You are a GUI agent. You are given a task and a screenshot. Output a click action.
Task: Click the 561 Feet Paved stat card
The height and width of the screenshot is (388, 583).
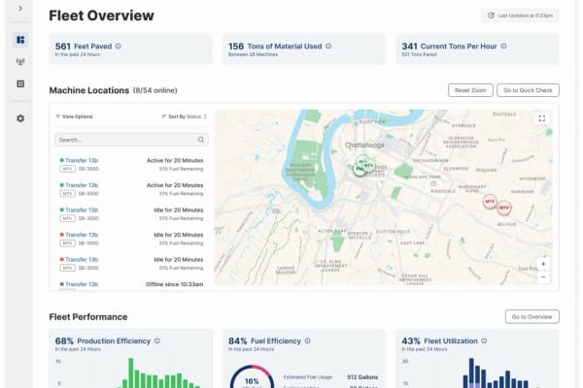(131, 49)
